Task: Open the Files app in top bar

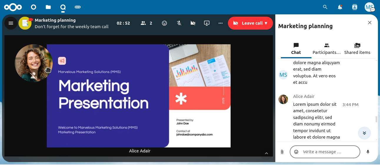Action: (48, 7)
